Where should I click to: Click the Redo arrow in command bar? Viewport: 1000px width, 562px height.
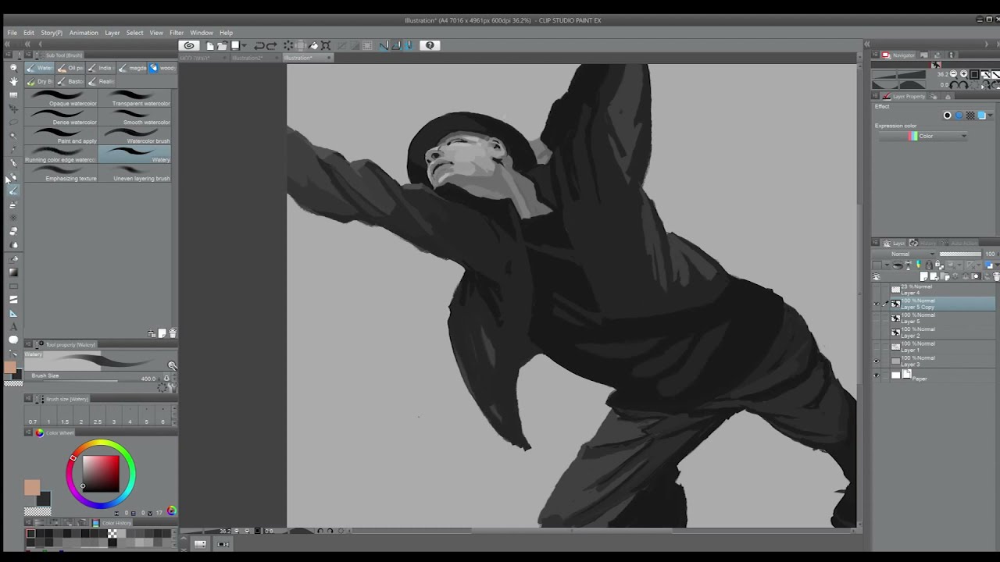point(272,45)
